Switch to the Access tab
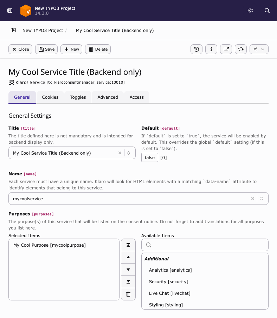277x318 pixels. click(137, 97)
